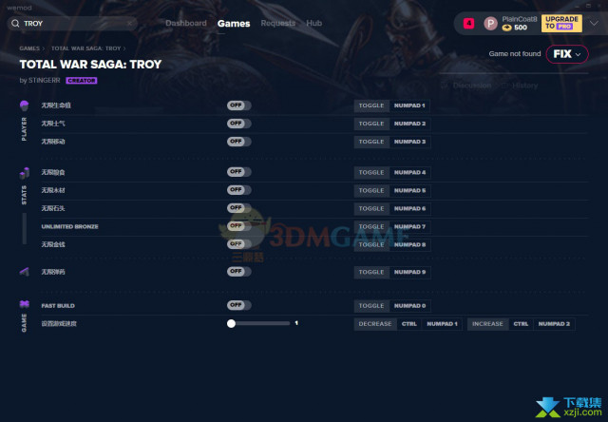Screen dimensions: 608x422
Task: Enable Unlimited Bronze switch
Action: point(238,226)
